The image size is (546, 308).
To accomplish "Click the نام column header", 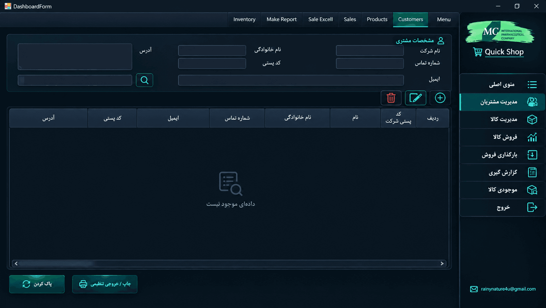I will (355, 118).
